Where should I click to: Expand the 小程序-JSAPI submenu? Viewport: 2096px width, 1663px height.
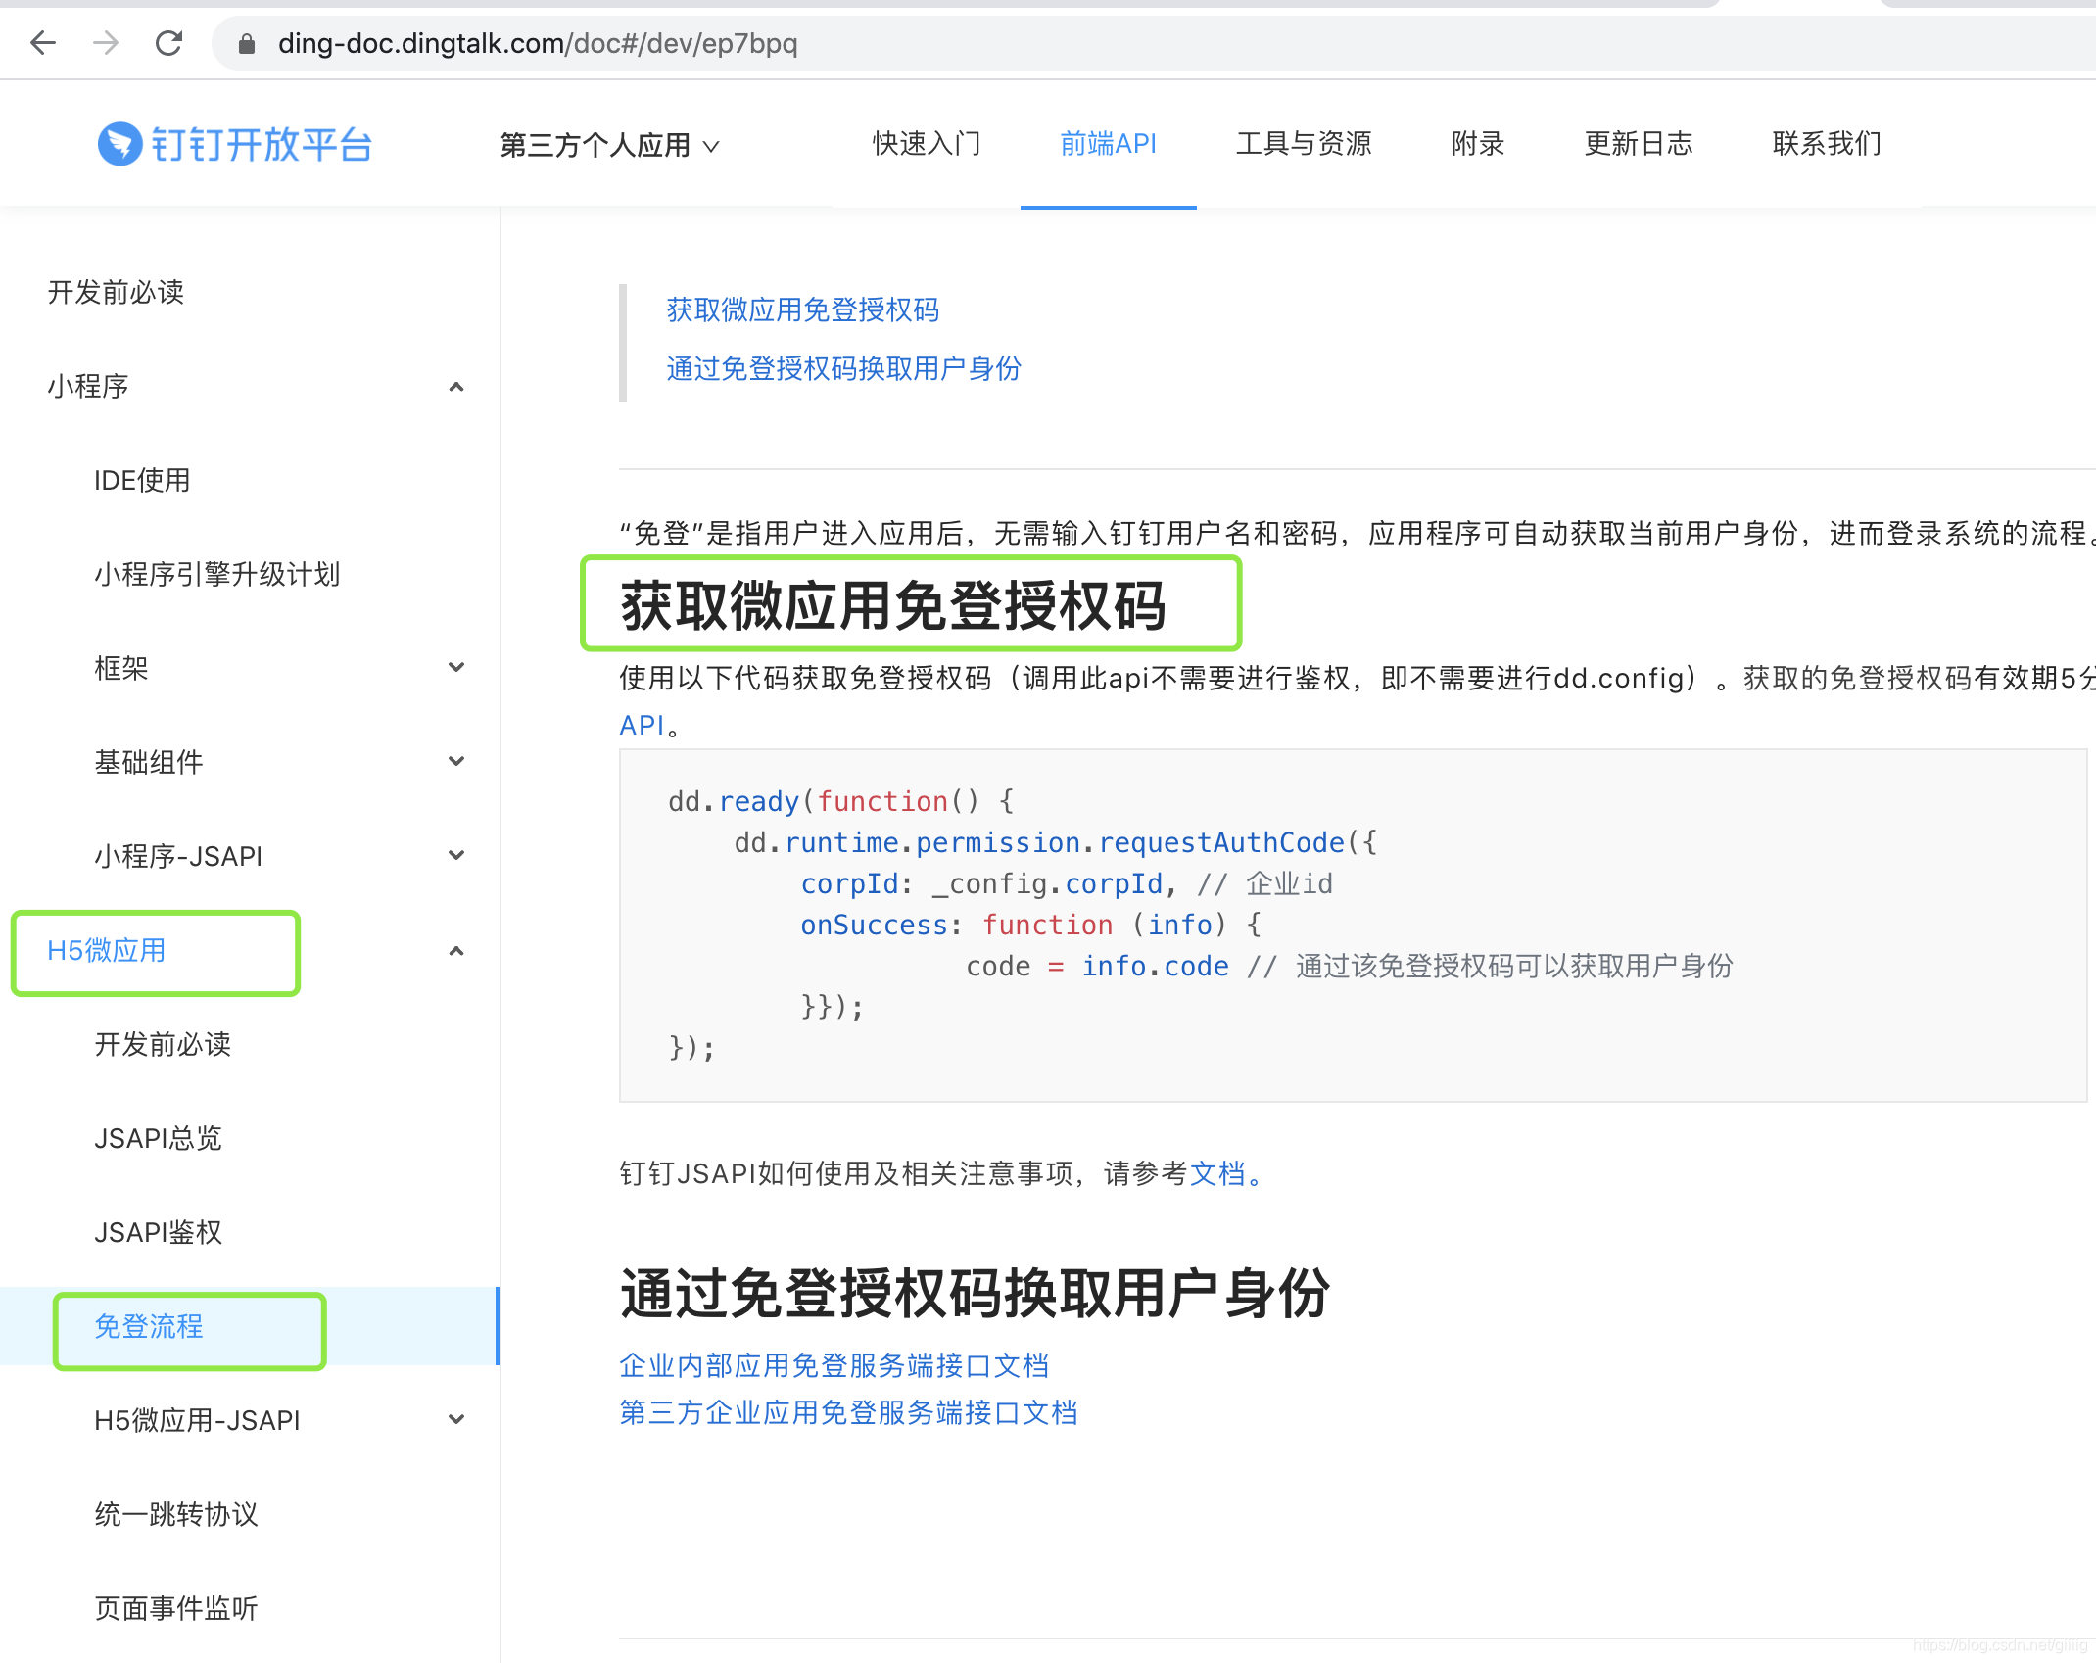(x=455, y=856)
